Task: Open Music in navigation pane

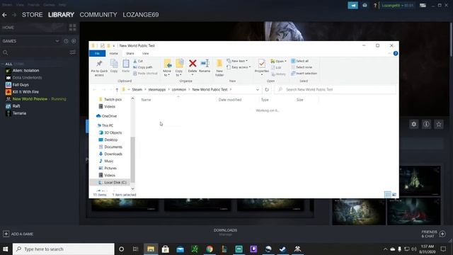Action: 106,161
